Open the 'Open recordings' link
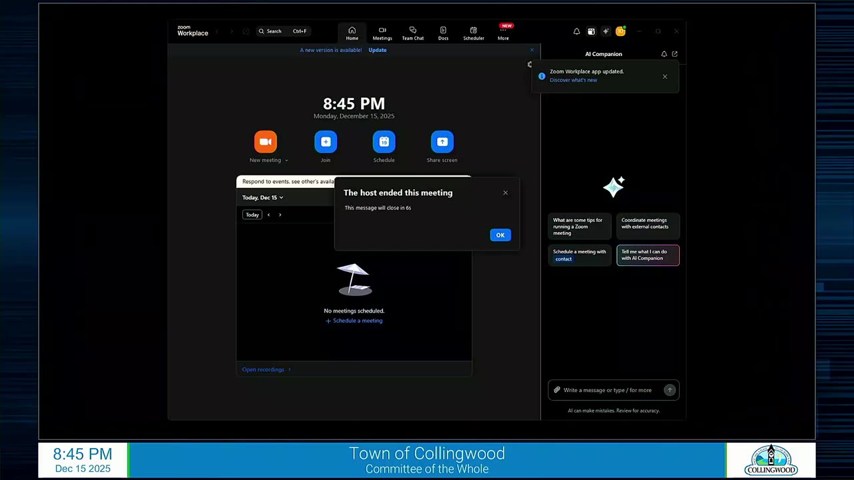The image size is (854, 480). pyautogui.click(x=263, y=369)
